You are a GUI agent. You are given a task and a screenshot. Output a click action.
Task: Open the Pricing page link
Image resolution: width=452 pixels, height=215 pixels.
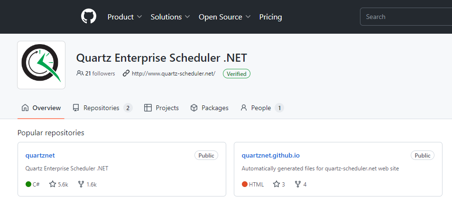pyautogui.click(x=270, y=17)
